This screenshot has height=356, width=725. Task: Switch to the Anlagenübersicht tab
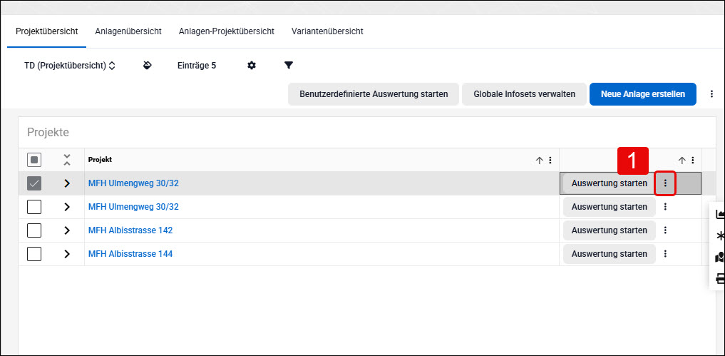click(x=128, y=31)
